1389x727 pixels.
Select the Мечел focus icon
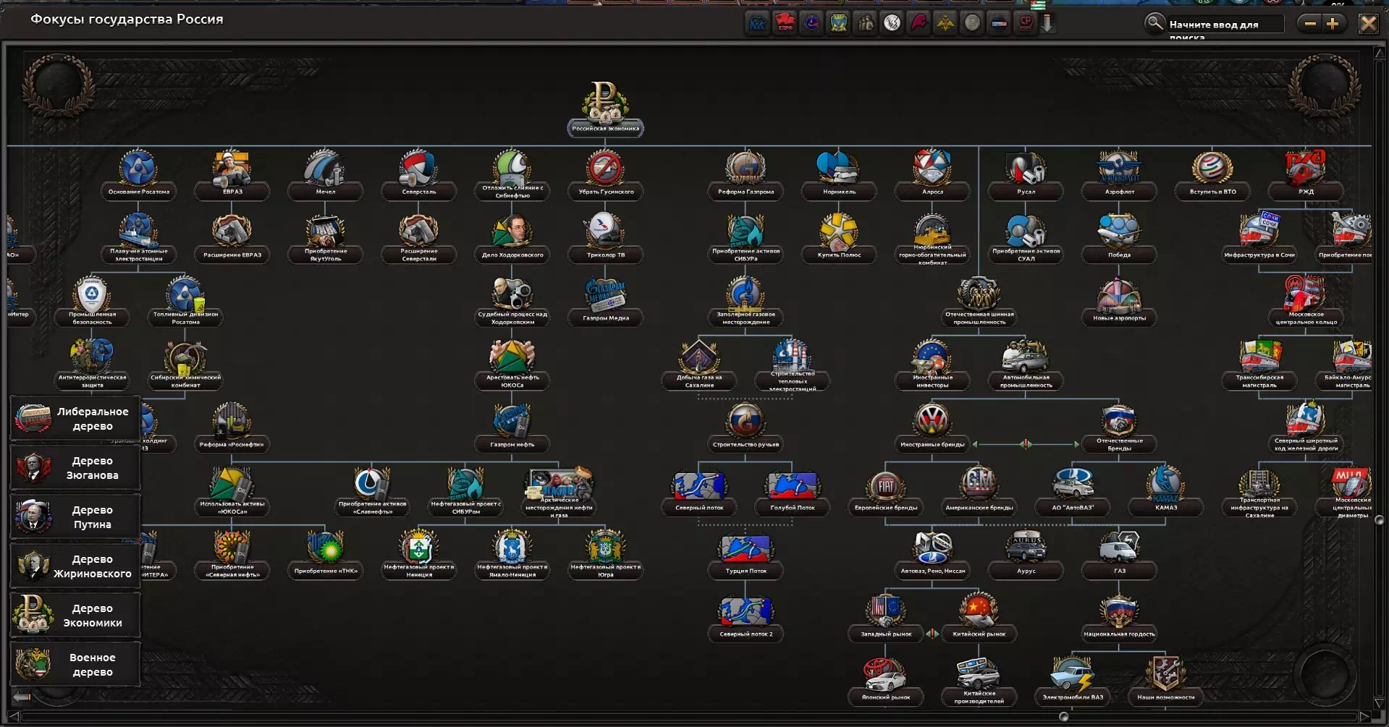coord(325,174)
